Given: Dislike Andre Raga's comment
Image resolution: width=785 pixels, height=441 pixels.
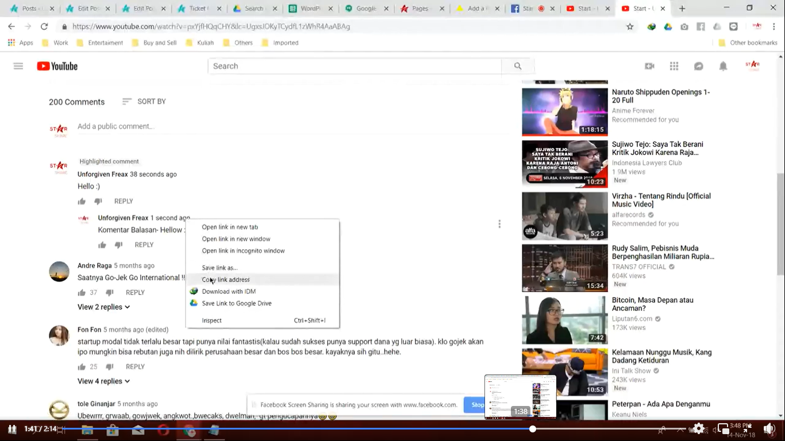Looking at the screenshot, I should point(109,293).
